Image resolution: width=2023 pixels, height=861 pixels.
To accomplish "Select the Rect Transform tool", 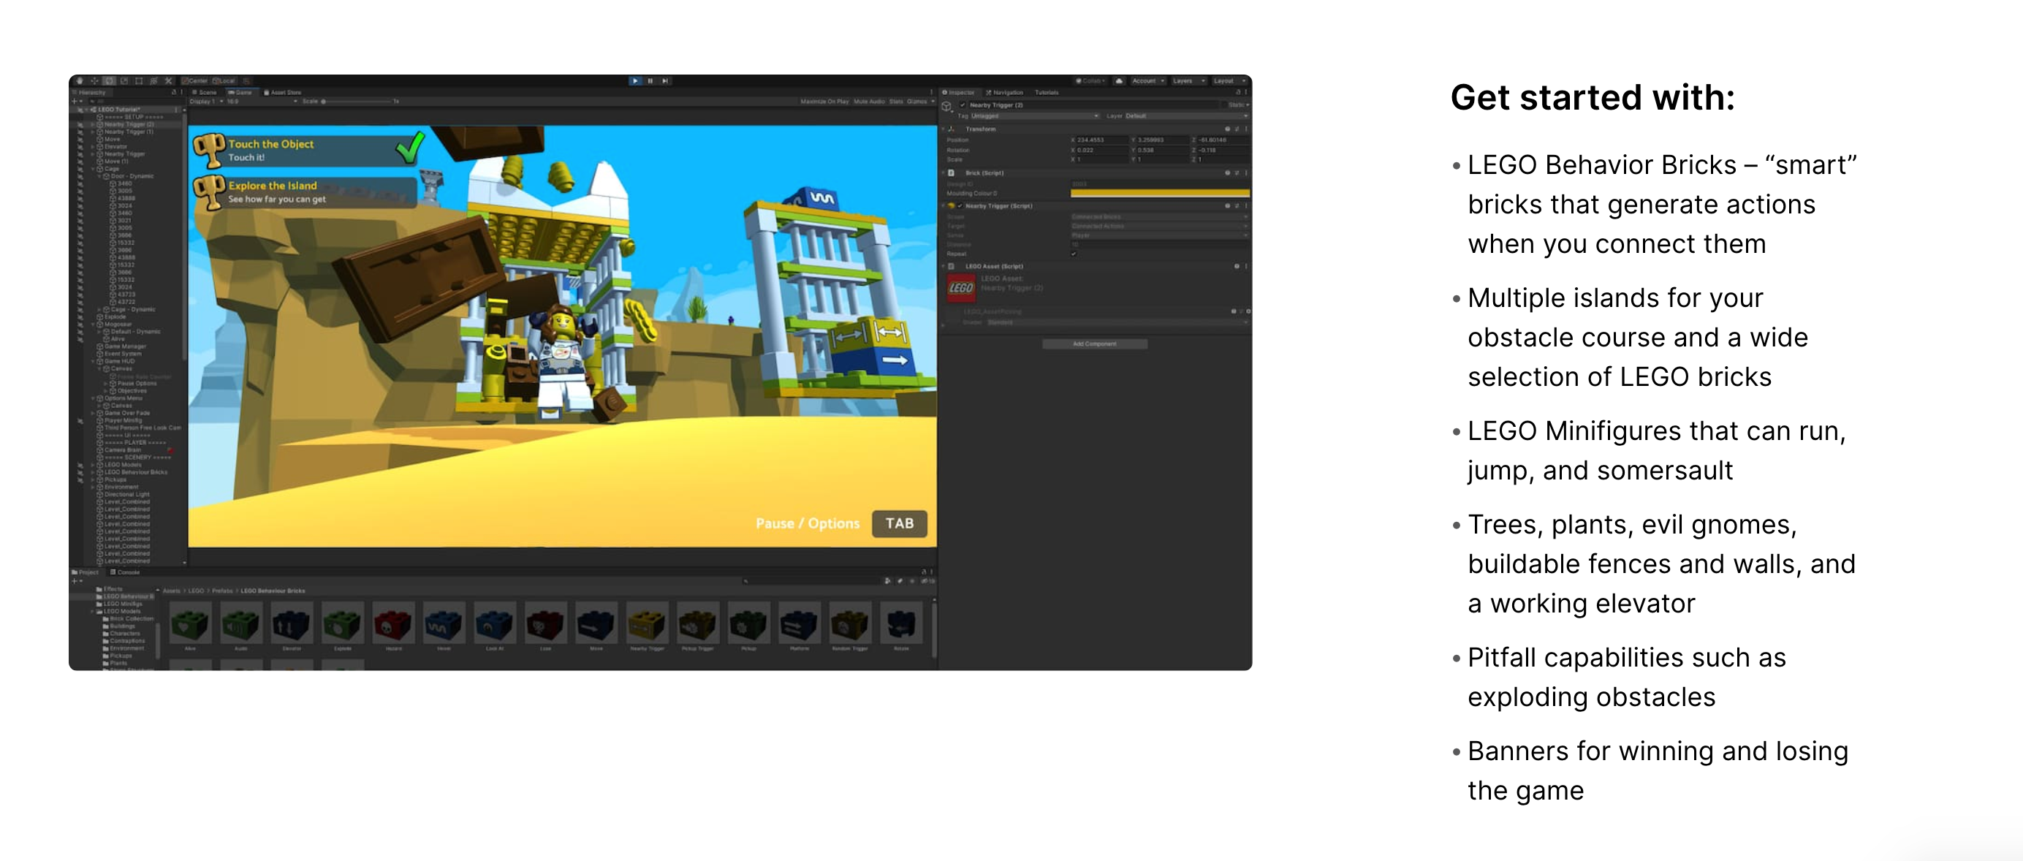I will tap(140, 80).
